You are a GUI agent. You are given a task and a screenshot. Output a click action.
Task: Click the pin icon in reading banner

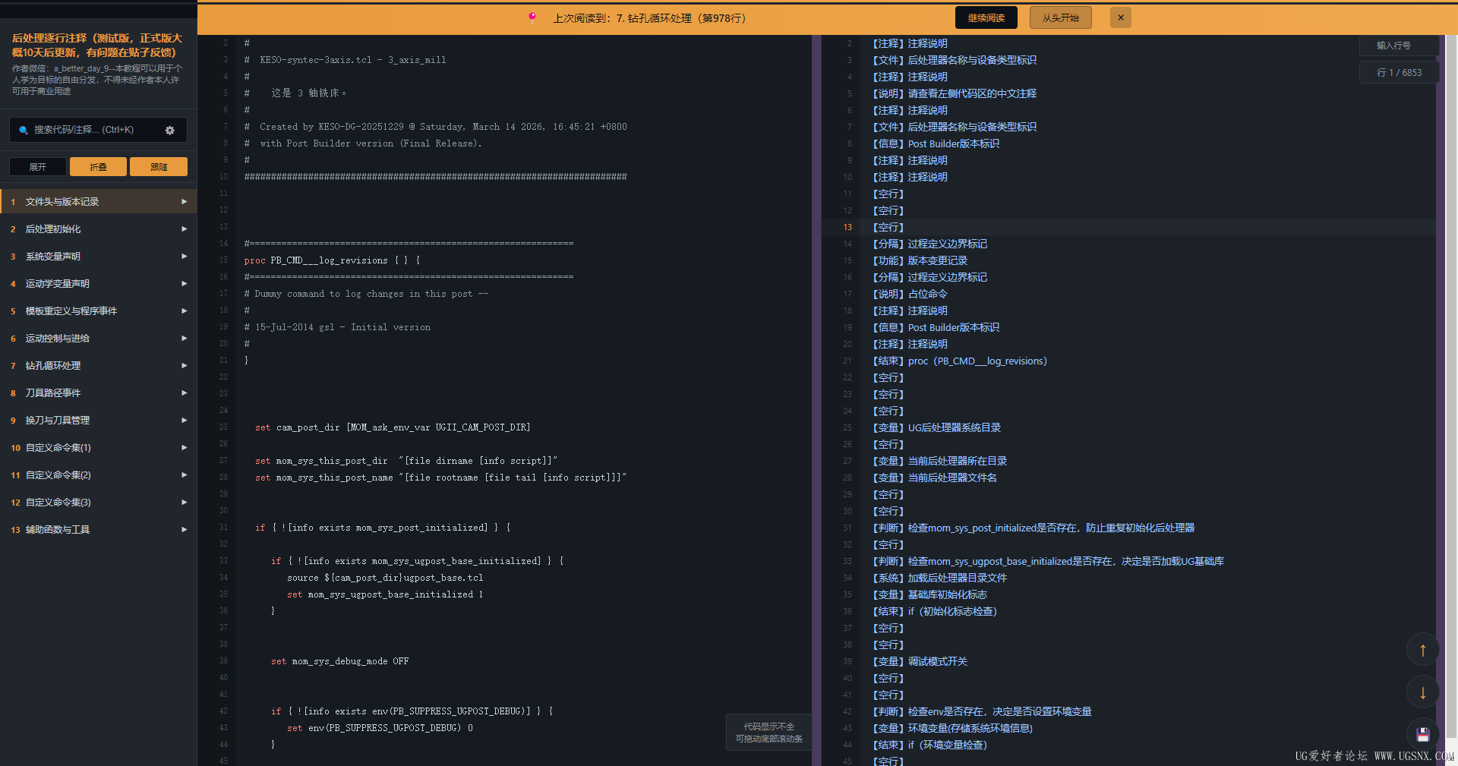point(532,17)
